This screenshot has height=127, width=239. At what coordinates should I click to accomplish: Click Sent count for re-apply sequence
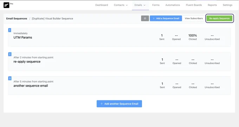click(162, 61)
